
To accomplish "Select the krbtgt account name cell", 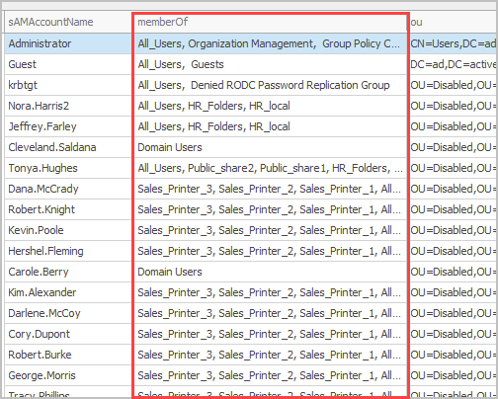I will [68, 85].
